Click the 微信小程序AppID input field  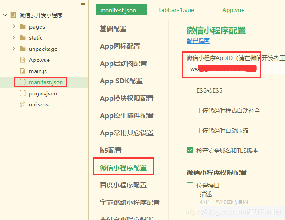point(236,69)
